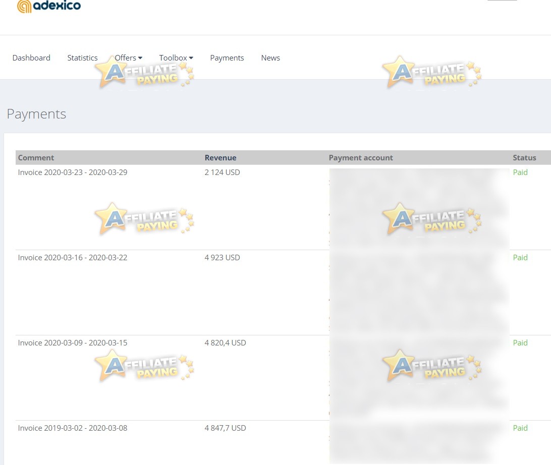The width and height of the screenshot is (551, 465).
Task: Go to the Statistics menu item
Action: click(x=82, y=58)
